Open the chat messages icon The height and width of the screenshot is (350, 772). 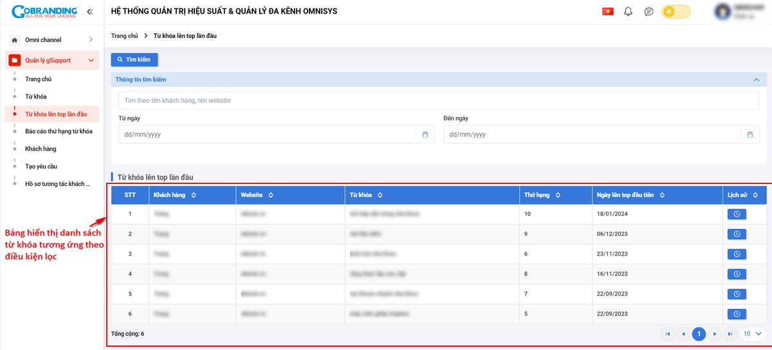[x=649, y=12]
